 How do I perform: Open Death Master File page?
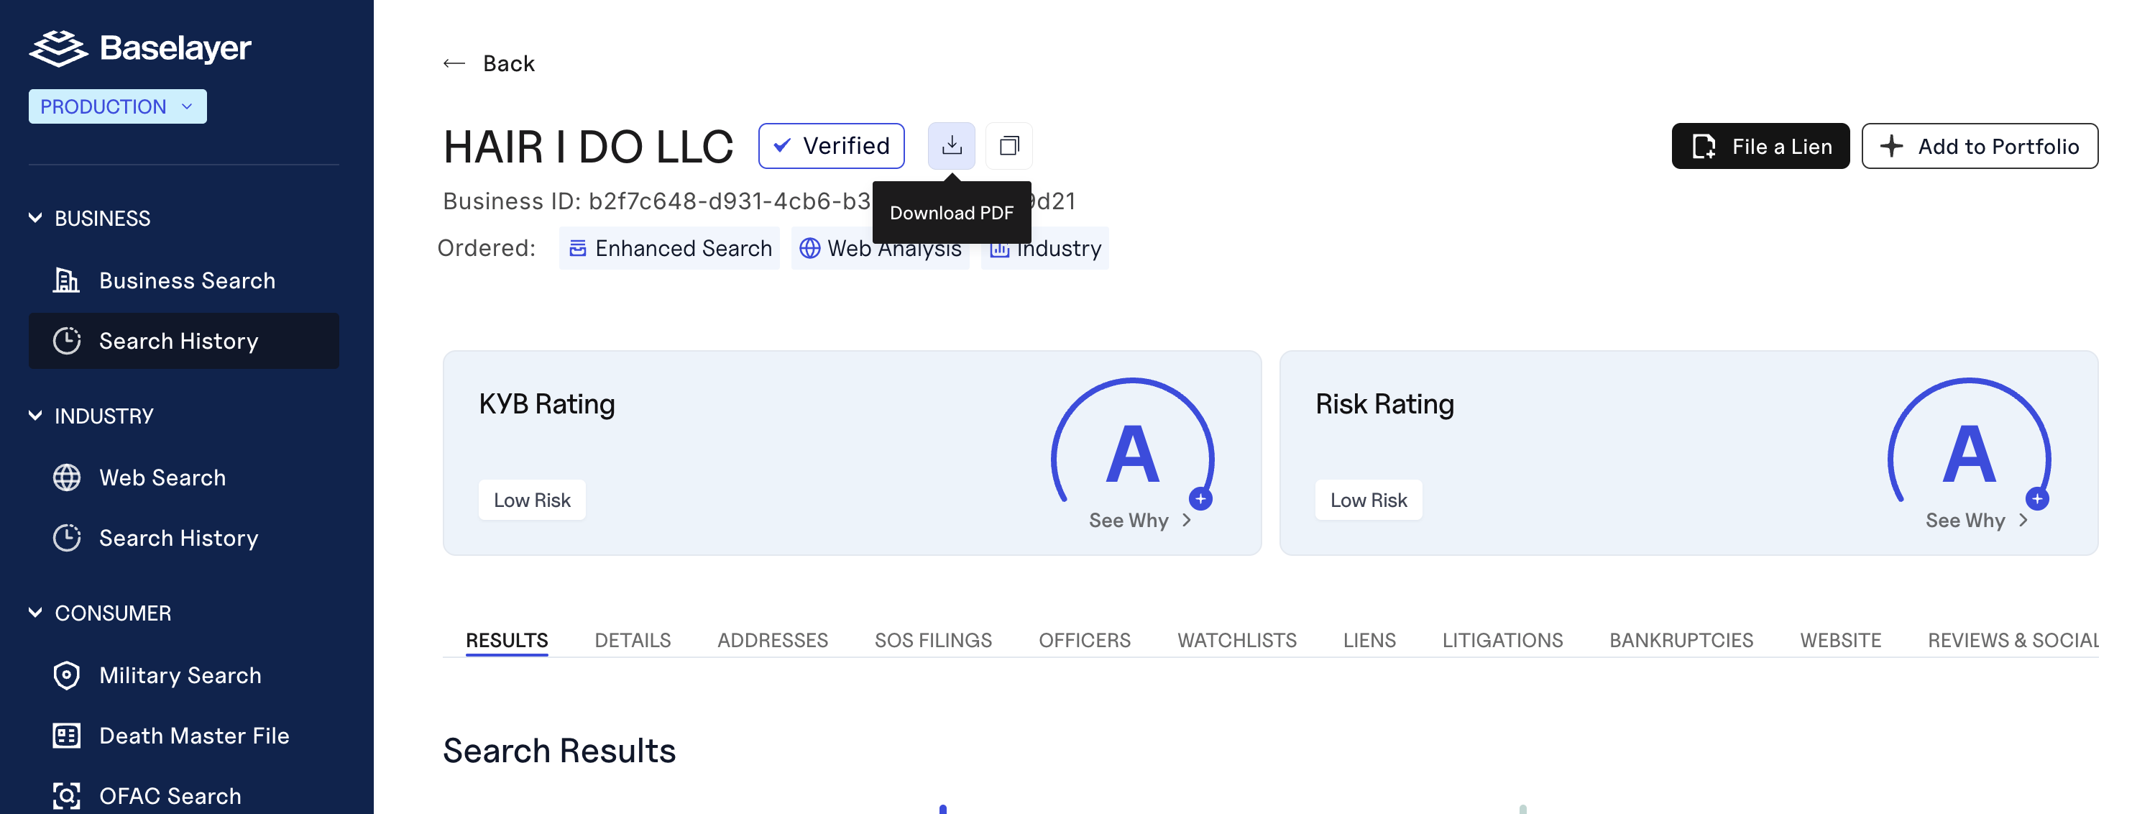[x=194, y=736]
